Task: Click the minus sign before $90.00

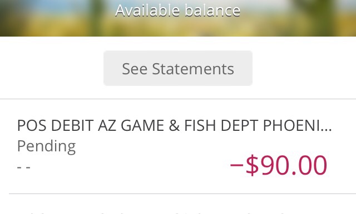Action: 236,165
